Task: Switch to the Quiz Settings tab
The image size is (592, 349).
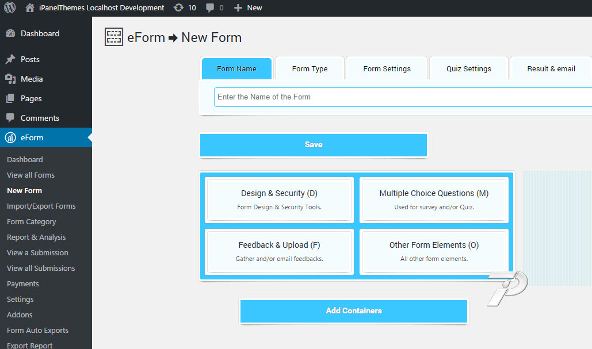Action: tap(468, 68)
